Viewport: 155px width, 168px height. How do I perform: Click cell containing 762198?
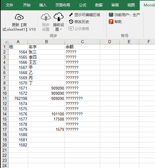click(x=18, y=98)
